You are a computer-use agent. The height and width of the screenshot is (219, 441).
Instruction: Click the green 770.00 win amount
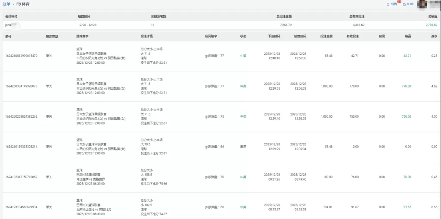click(x=406, y=86)
